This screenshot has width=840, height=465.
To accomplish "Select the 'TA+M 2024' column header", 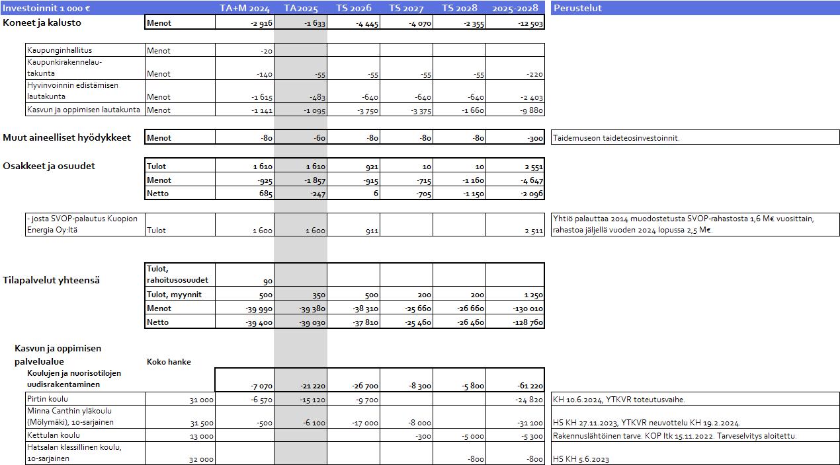I will [245, 8].
